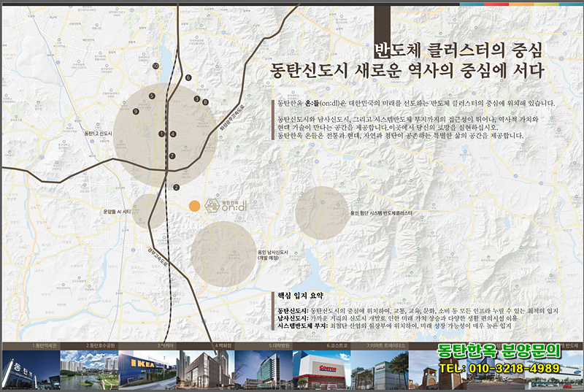Click headline '동탄신도시 새로운 역사의 중심에 서다'
Screen dimensions: 584x392
tap(407, 70)
